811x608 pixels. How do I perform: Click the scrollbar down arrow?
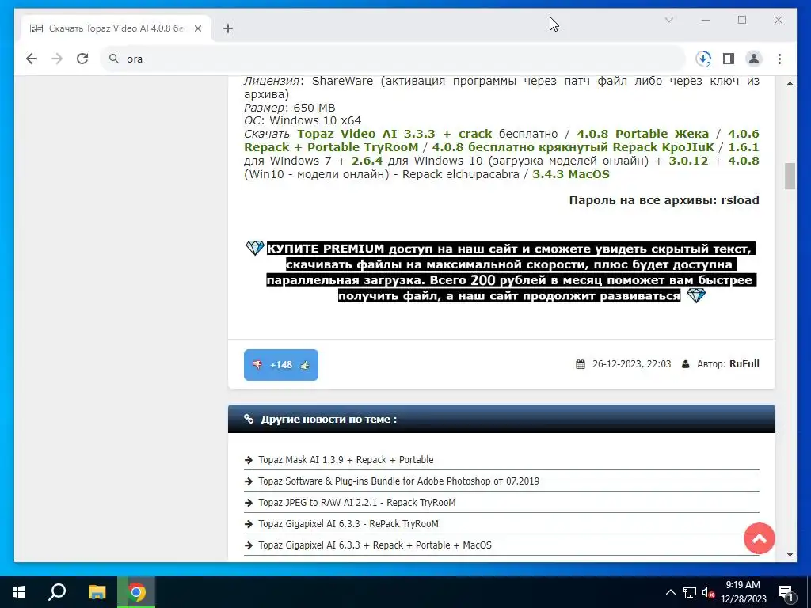click(x=790, y=555)
